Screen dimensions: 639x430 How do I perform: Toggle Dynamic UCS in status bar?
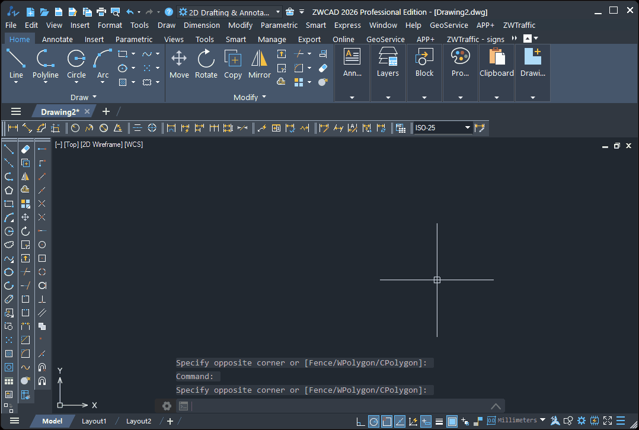(413, 422)
